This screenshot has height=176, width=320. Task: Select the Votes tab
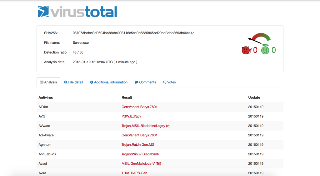[x=171, y=82]
